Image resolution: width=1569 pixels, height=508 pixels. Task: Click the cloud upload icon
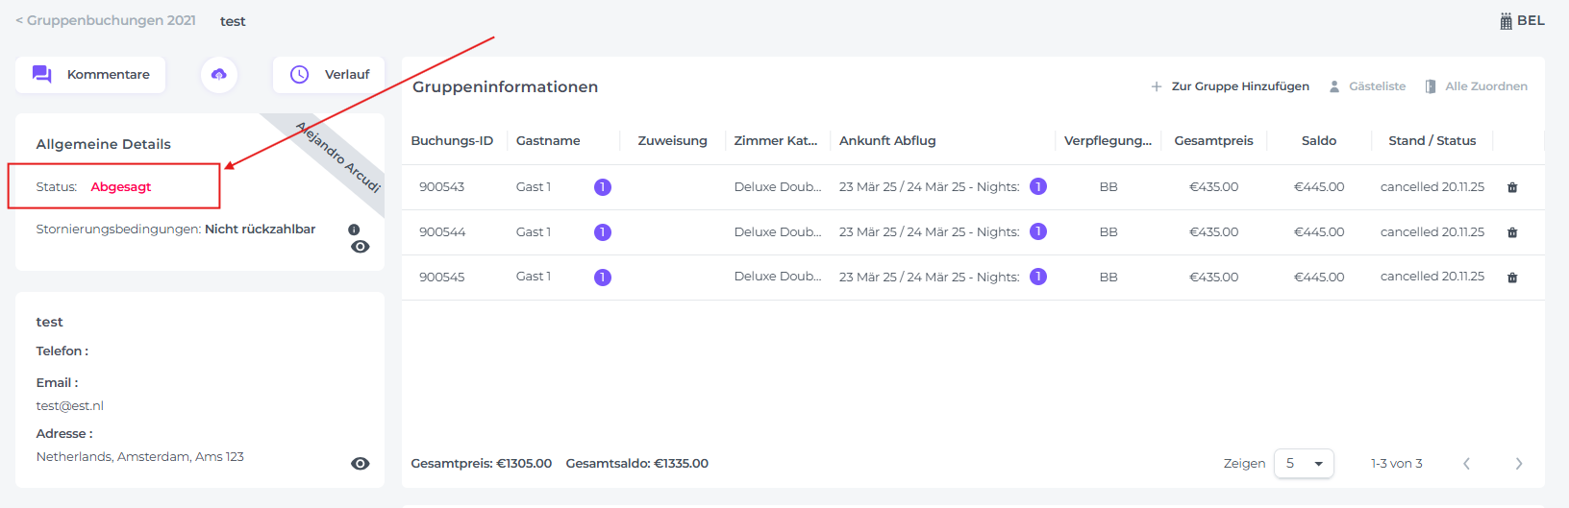point(219,75)
